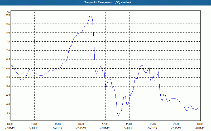Select the '5,5' y-axis label

[x=8, y=77]
